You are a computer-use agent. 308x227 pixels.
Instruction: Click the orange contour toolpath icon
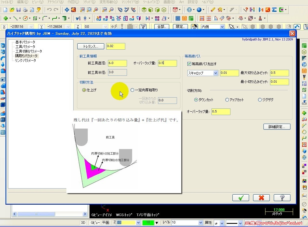pos(184,18)
